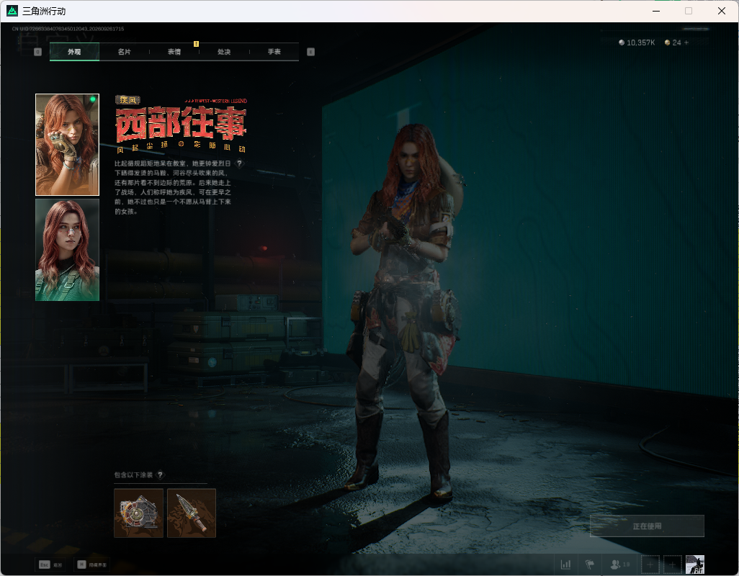Click the second empty squad plus slot
Viewport: 739px width, 576px height.
click(673, 564)
